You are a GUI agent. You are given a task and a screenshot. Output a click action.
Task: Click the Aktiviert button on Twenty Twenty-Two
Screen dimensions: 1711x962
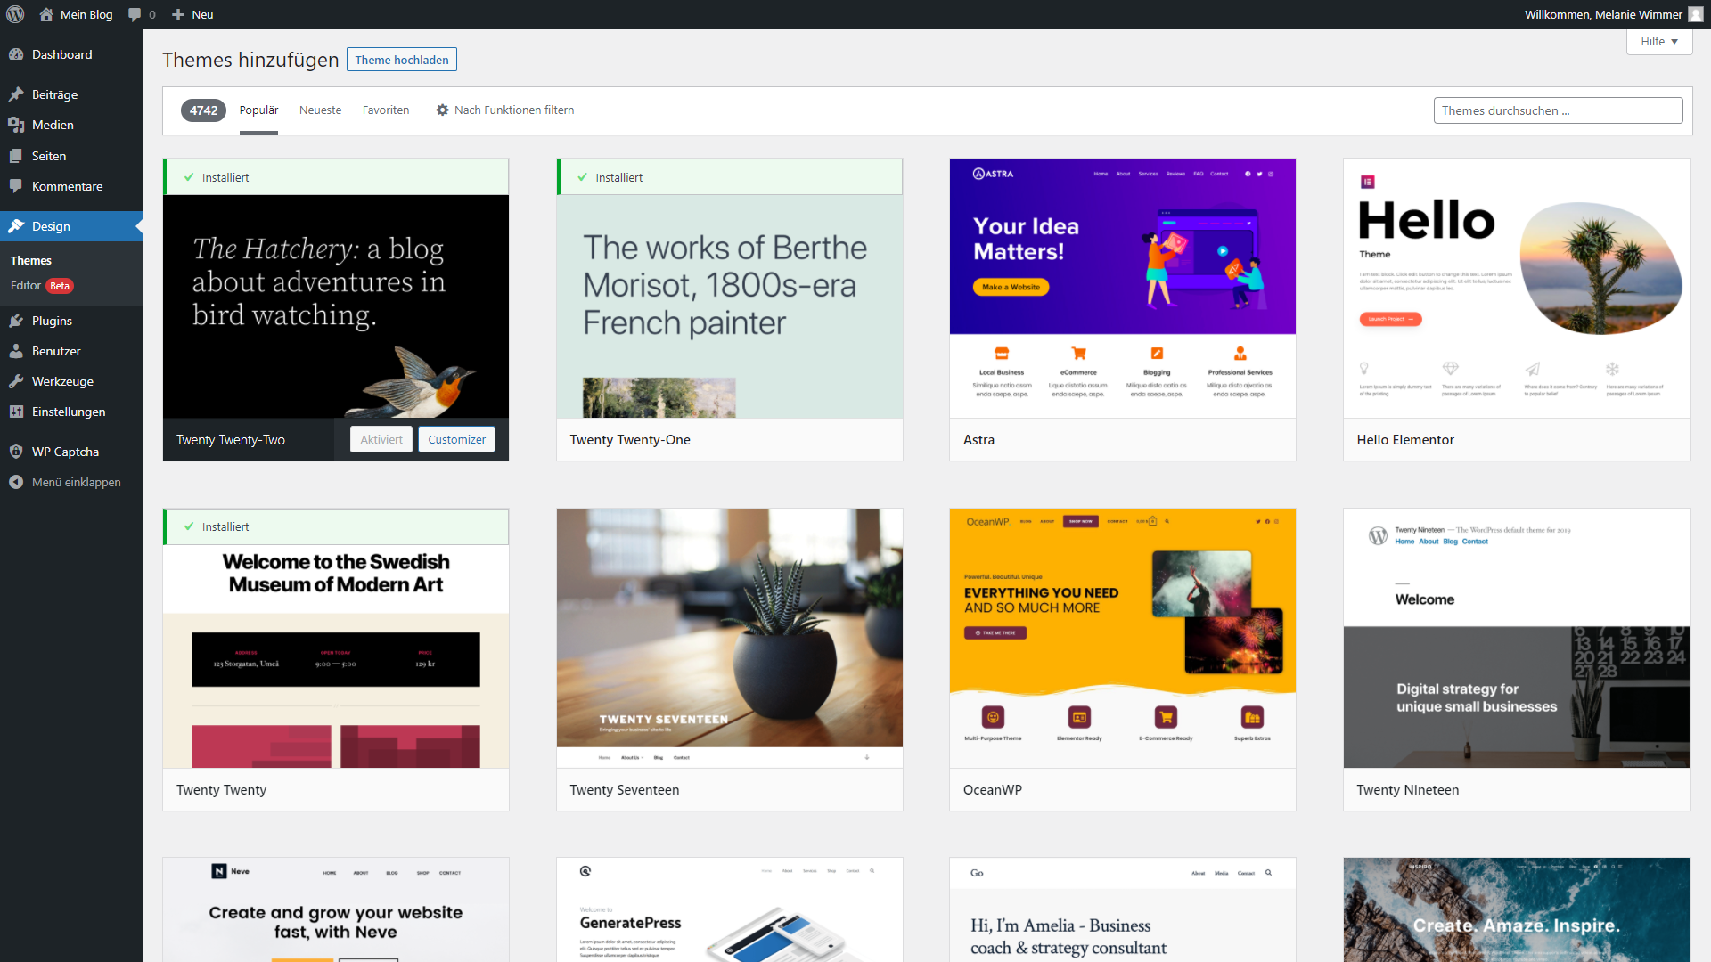coord(381,439)
